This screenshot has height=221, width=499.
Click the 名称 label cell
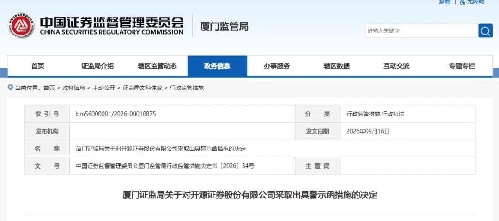(47, 149)
